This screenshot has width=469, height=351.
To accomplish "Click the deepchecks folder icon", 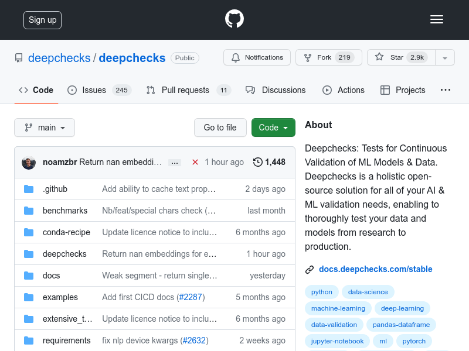I will click(29, 254).
